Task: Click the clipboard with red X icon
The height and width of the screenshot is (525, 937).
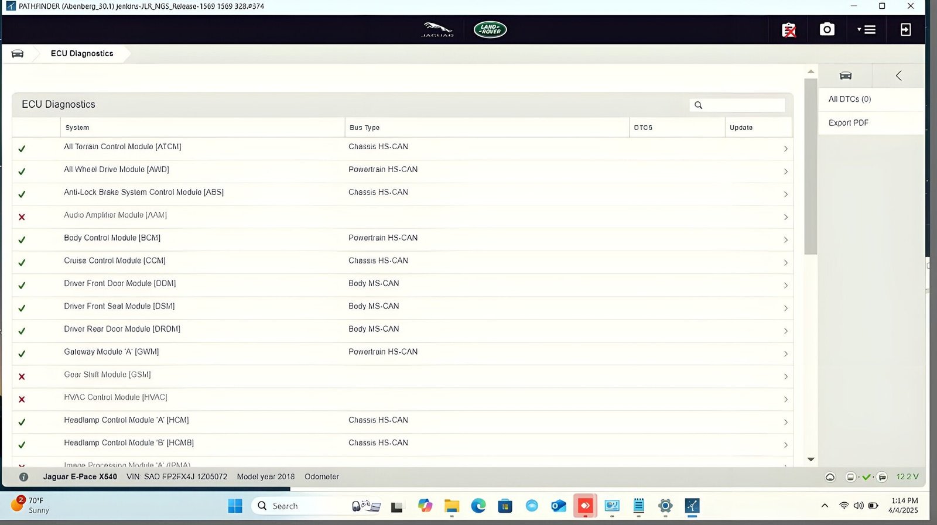Action: coord(789,30)
